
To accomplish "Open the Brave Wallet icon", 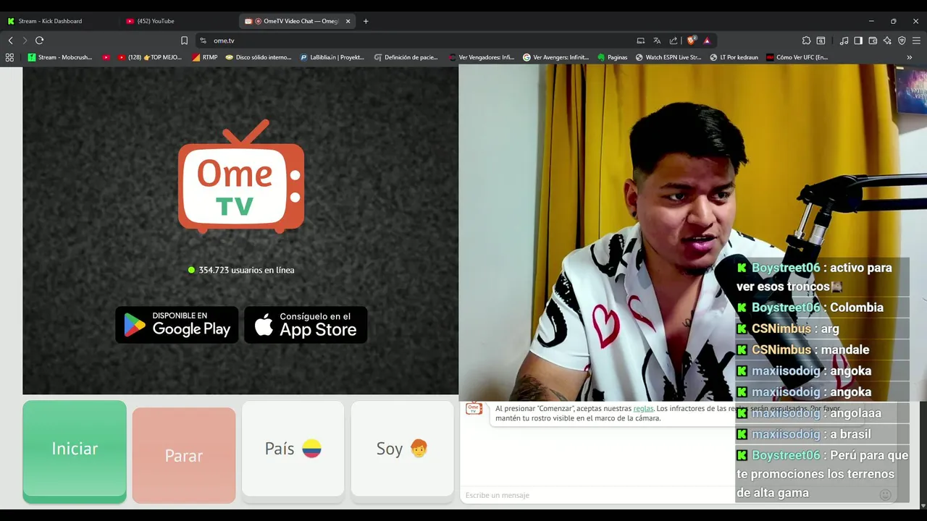I will 873,41.
